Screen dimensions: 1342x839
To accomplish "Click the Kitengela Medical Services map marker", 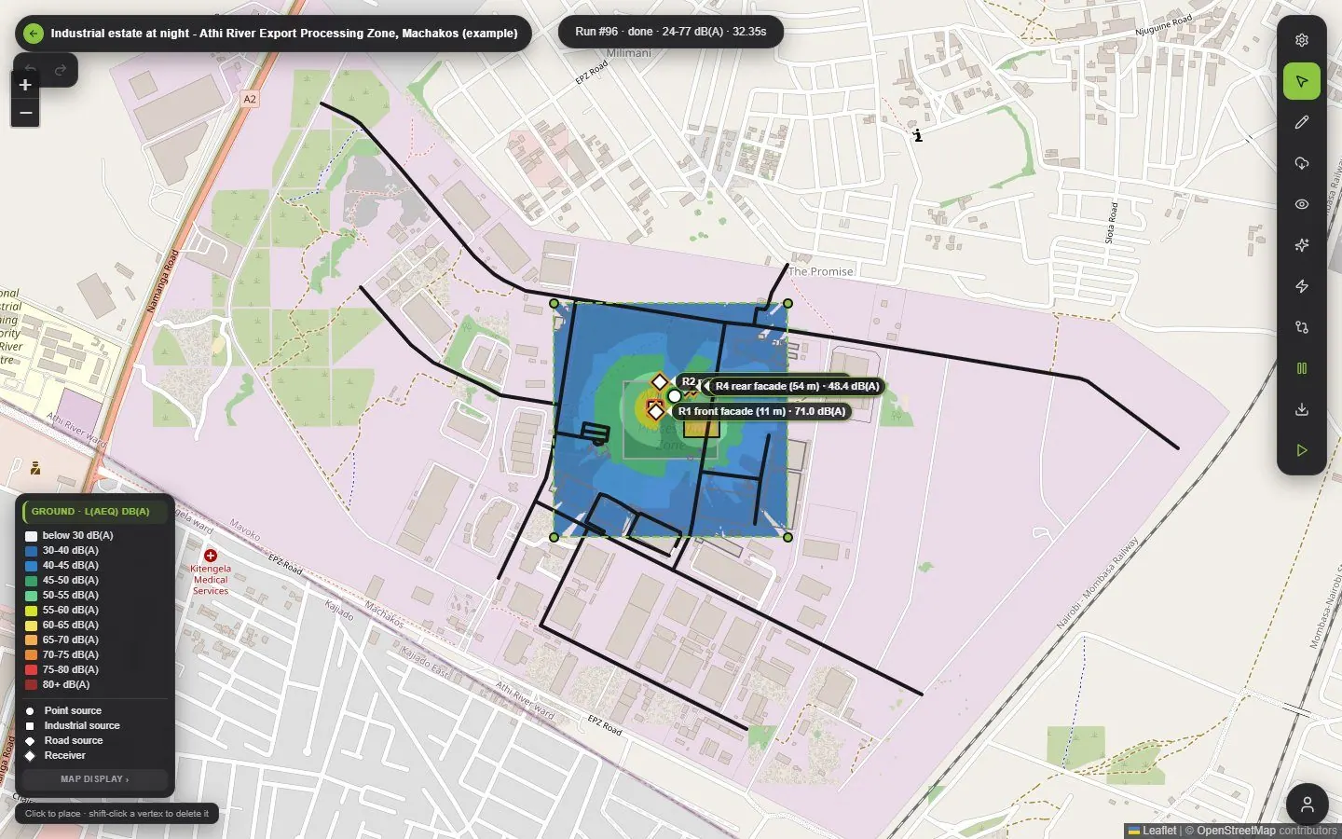I will (211, 557).
